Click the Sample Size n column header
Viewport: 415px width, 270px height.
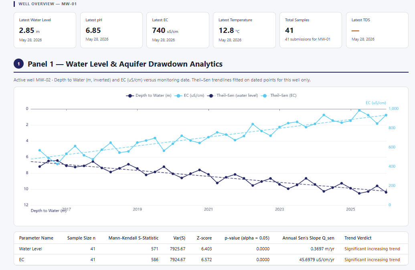[x=81, y=238]
